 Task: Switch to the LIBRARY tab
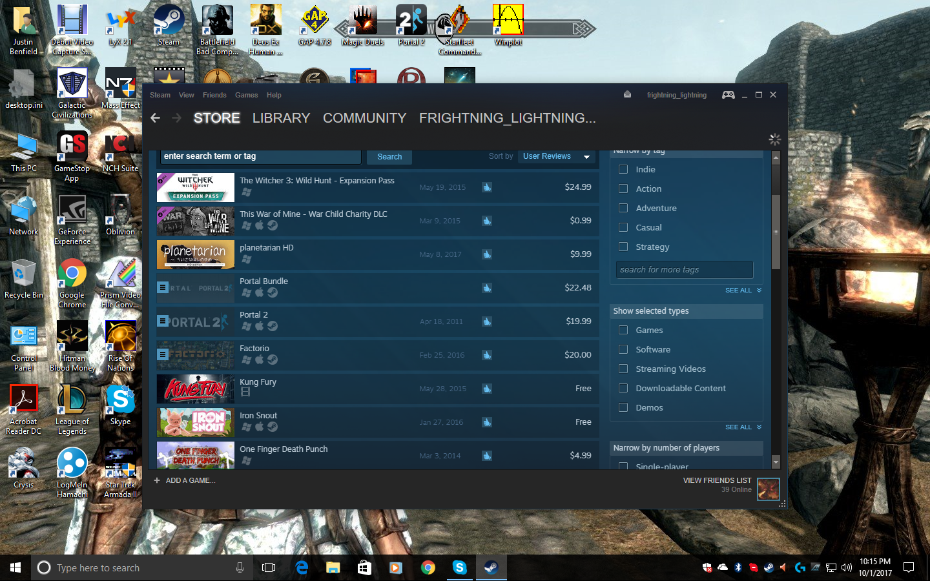(281, 118)
